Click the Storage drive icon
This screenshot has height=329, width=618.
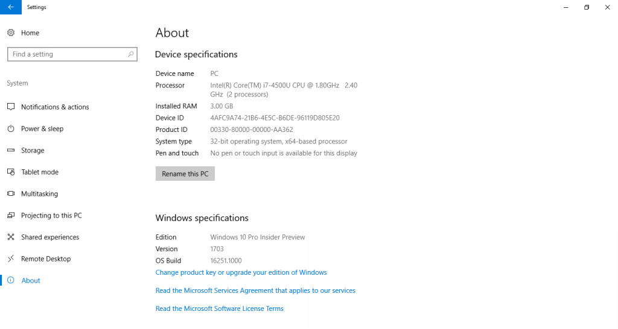pos(11,150)
